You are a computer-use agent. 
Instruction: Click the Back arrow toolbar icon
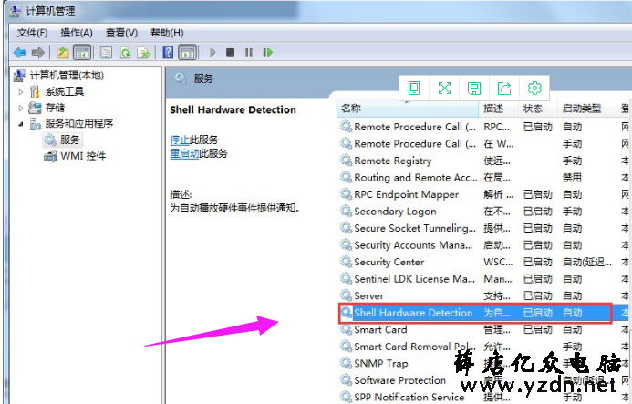click(19, 52)
